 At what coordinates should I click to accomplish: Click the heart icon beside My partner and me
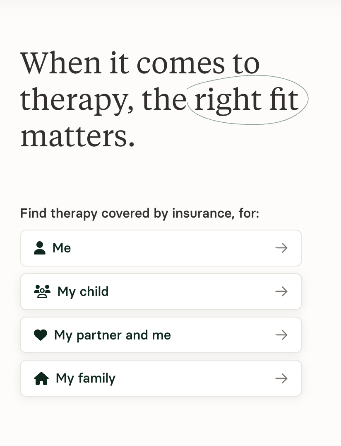point(41,335)
